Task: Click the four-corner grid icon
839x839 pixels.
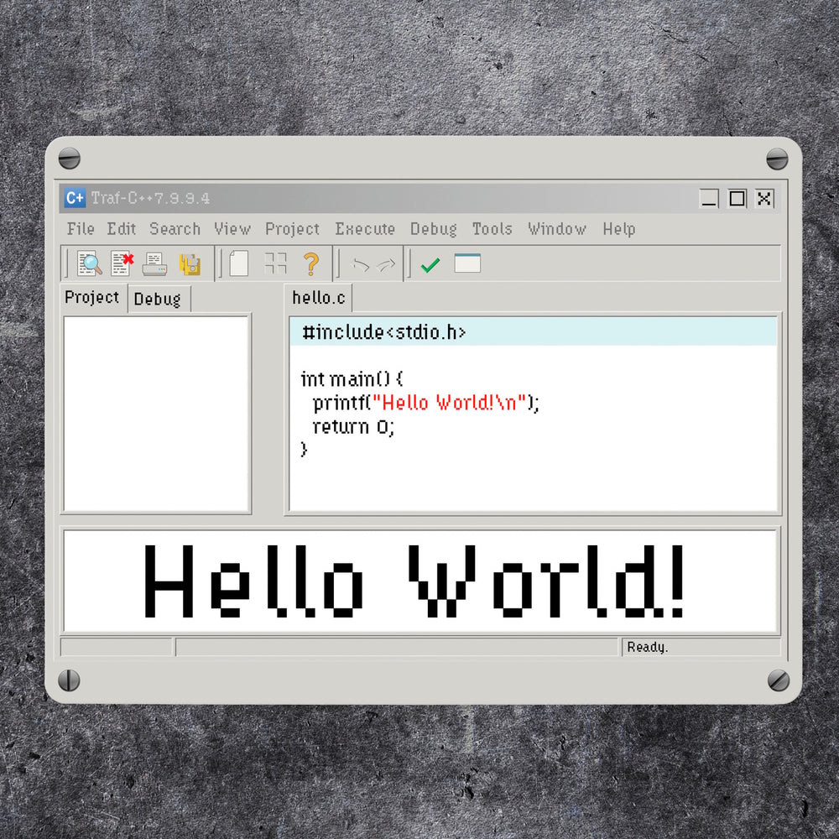Action: pos(275,264)
